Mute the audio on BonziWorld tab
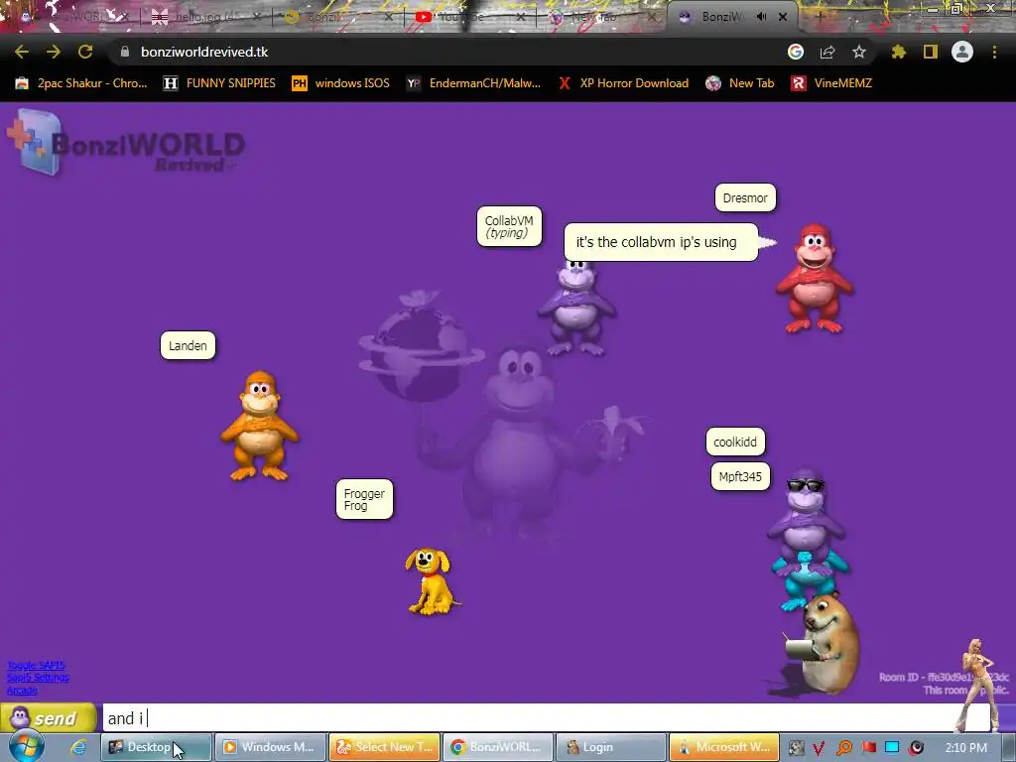Image resolution: width=1016 pixels, height=762 pixels. (x=761, y=17)
